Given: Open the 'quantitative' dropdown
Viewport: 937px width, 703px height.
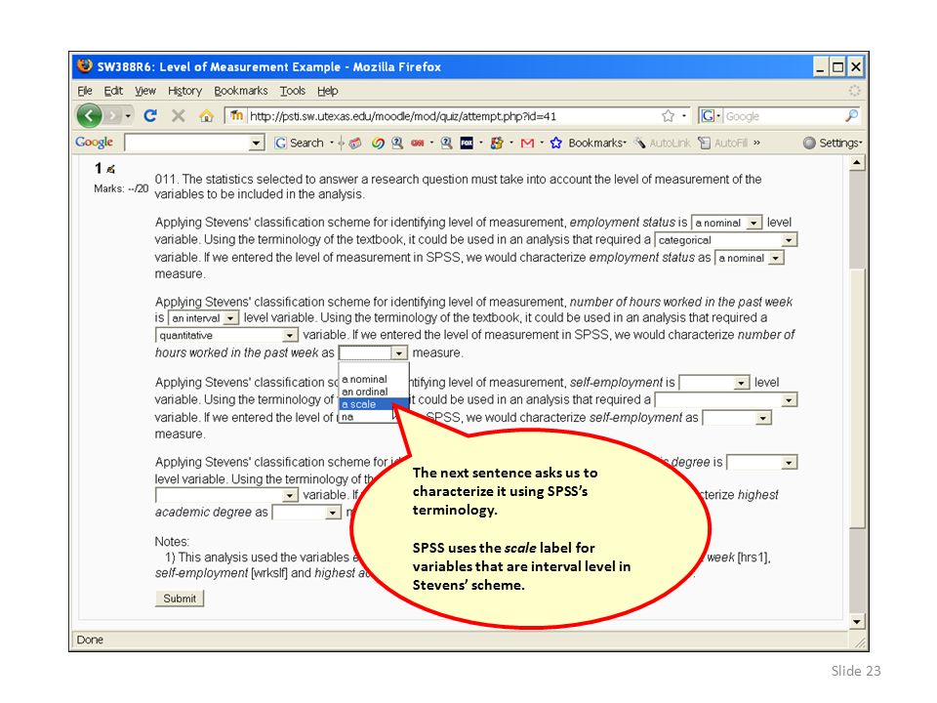Looking at the screenshot, I should (226, 335).
